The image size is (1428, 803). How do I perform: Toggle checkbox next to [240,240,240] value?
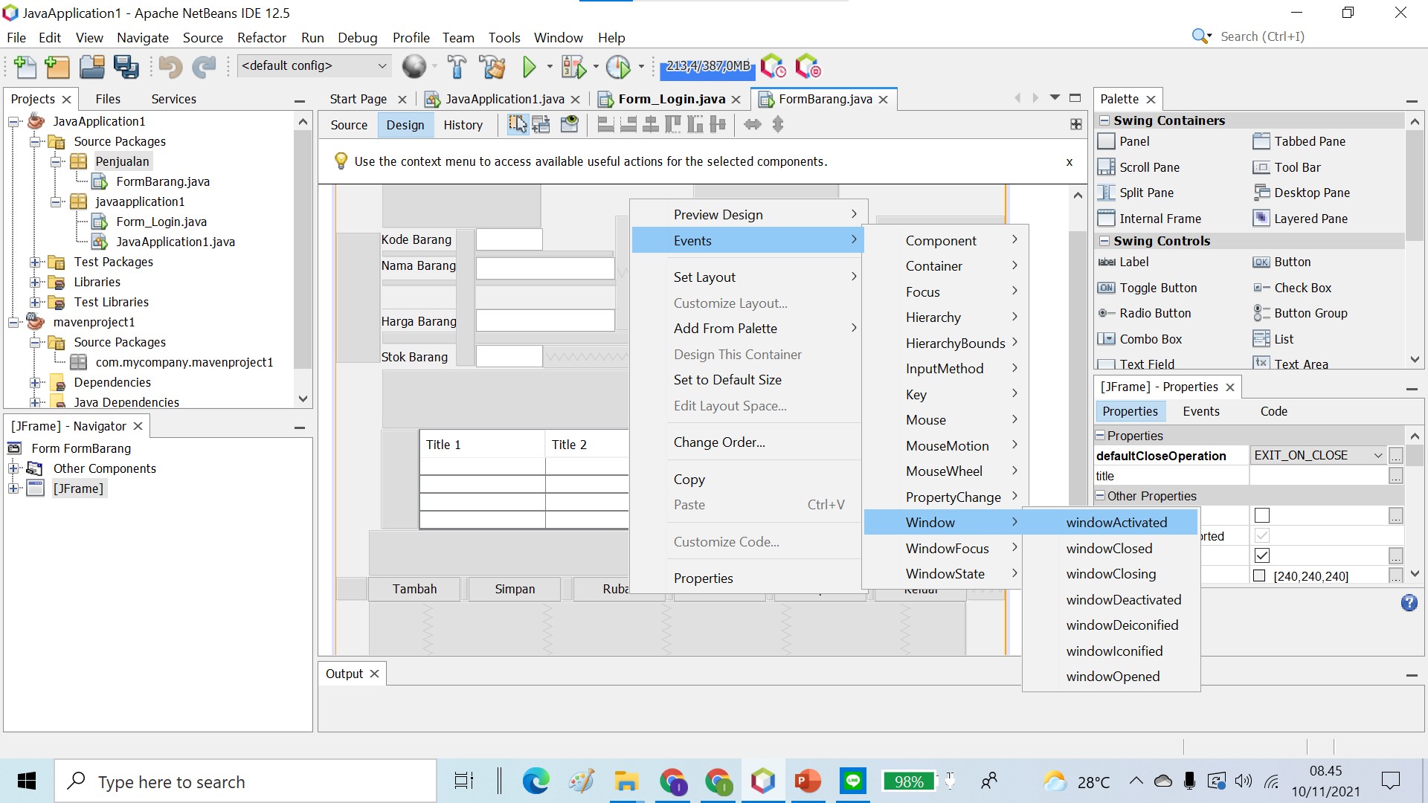click(x=1260, y=575)
